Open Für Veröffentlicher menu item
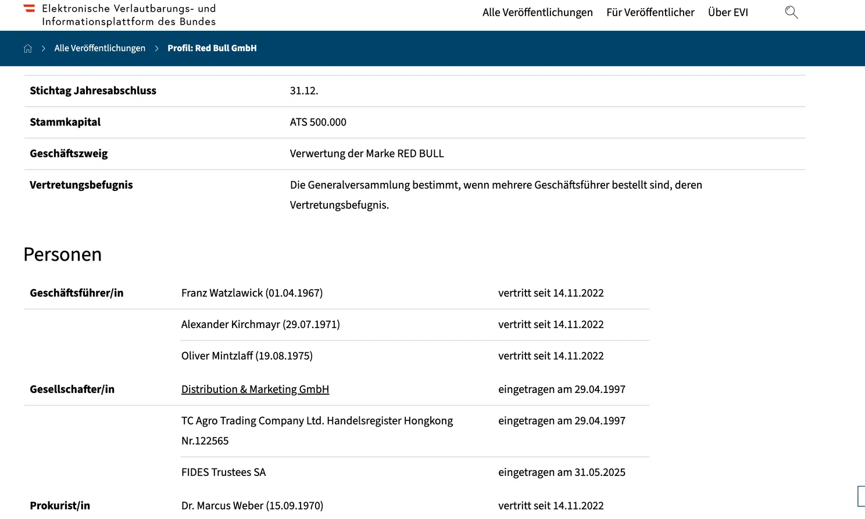Viewport: 865px width, 519px height. pos(650,12)
